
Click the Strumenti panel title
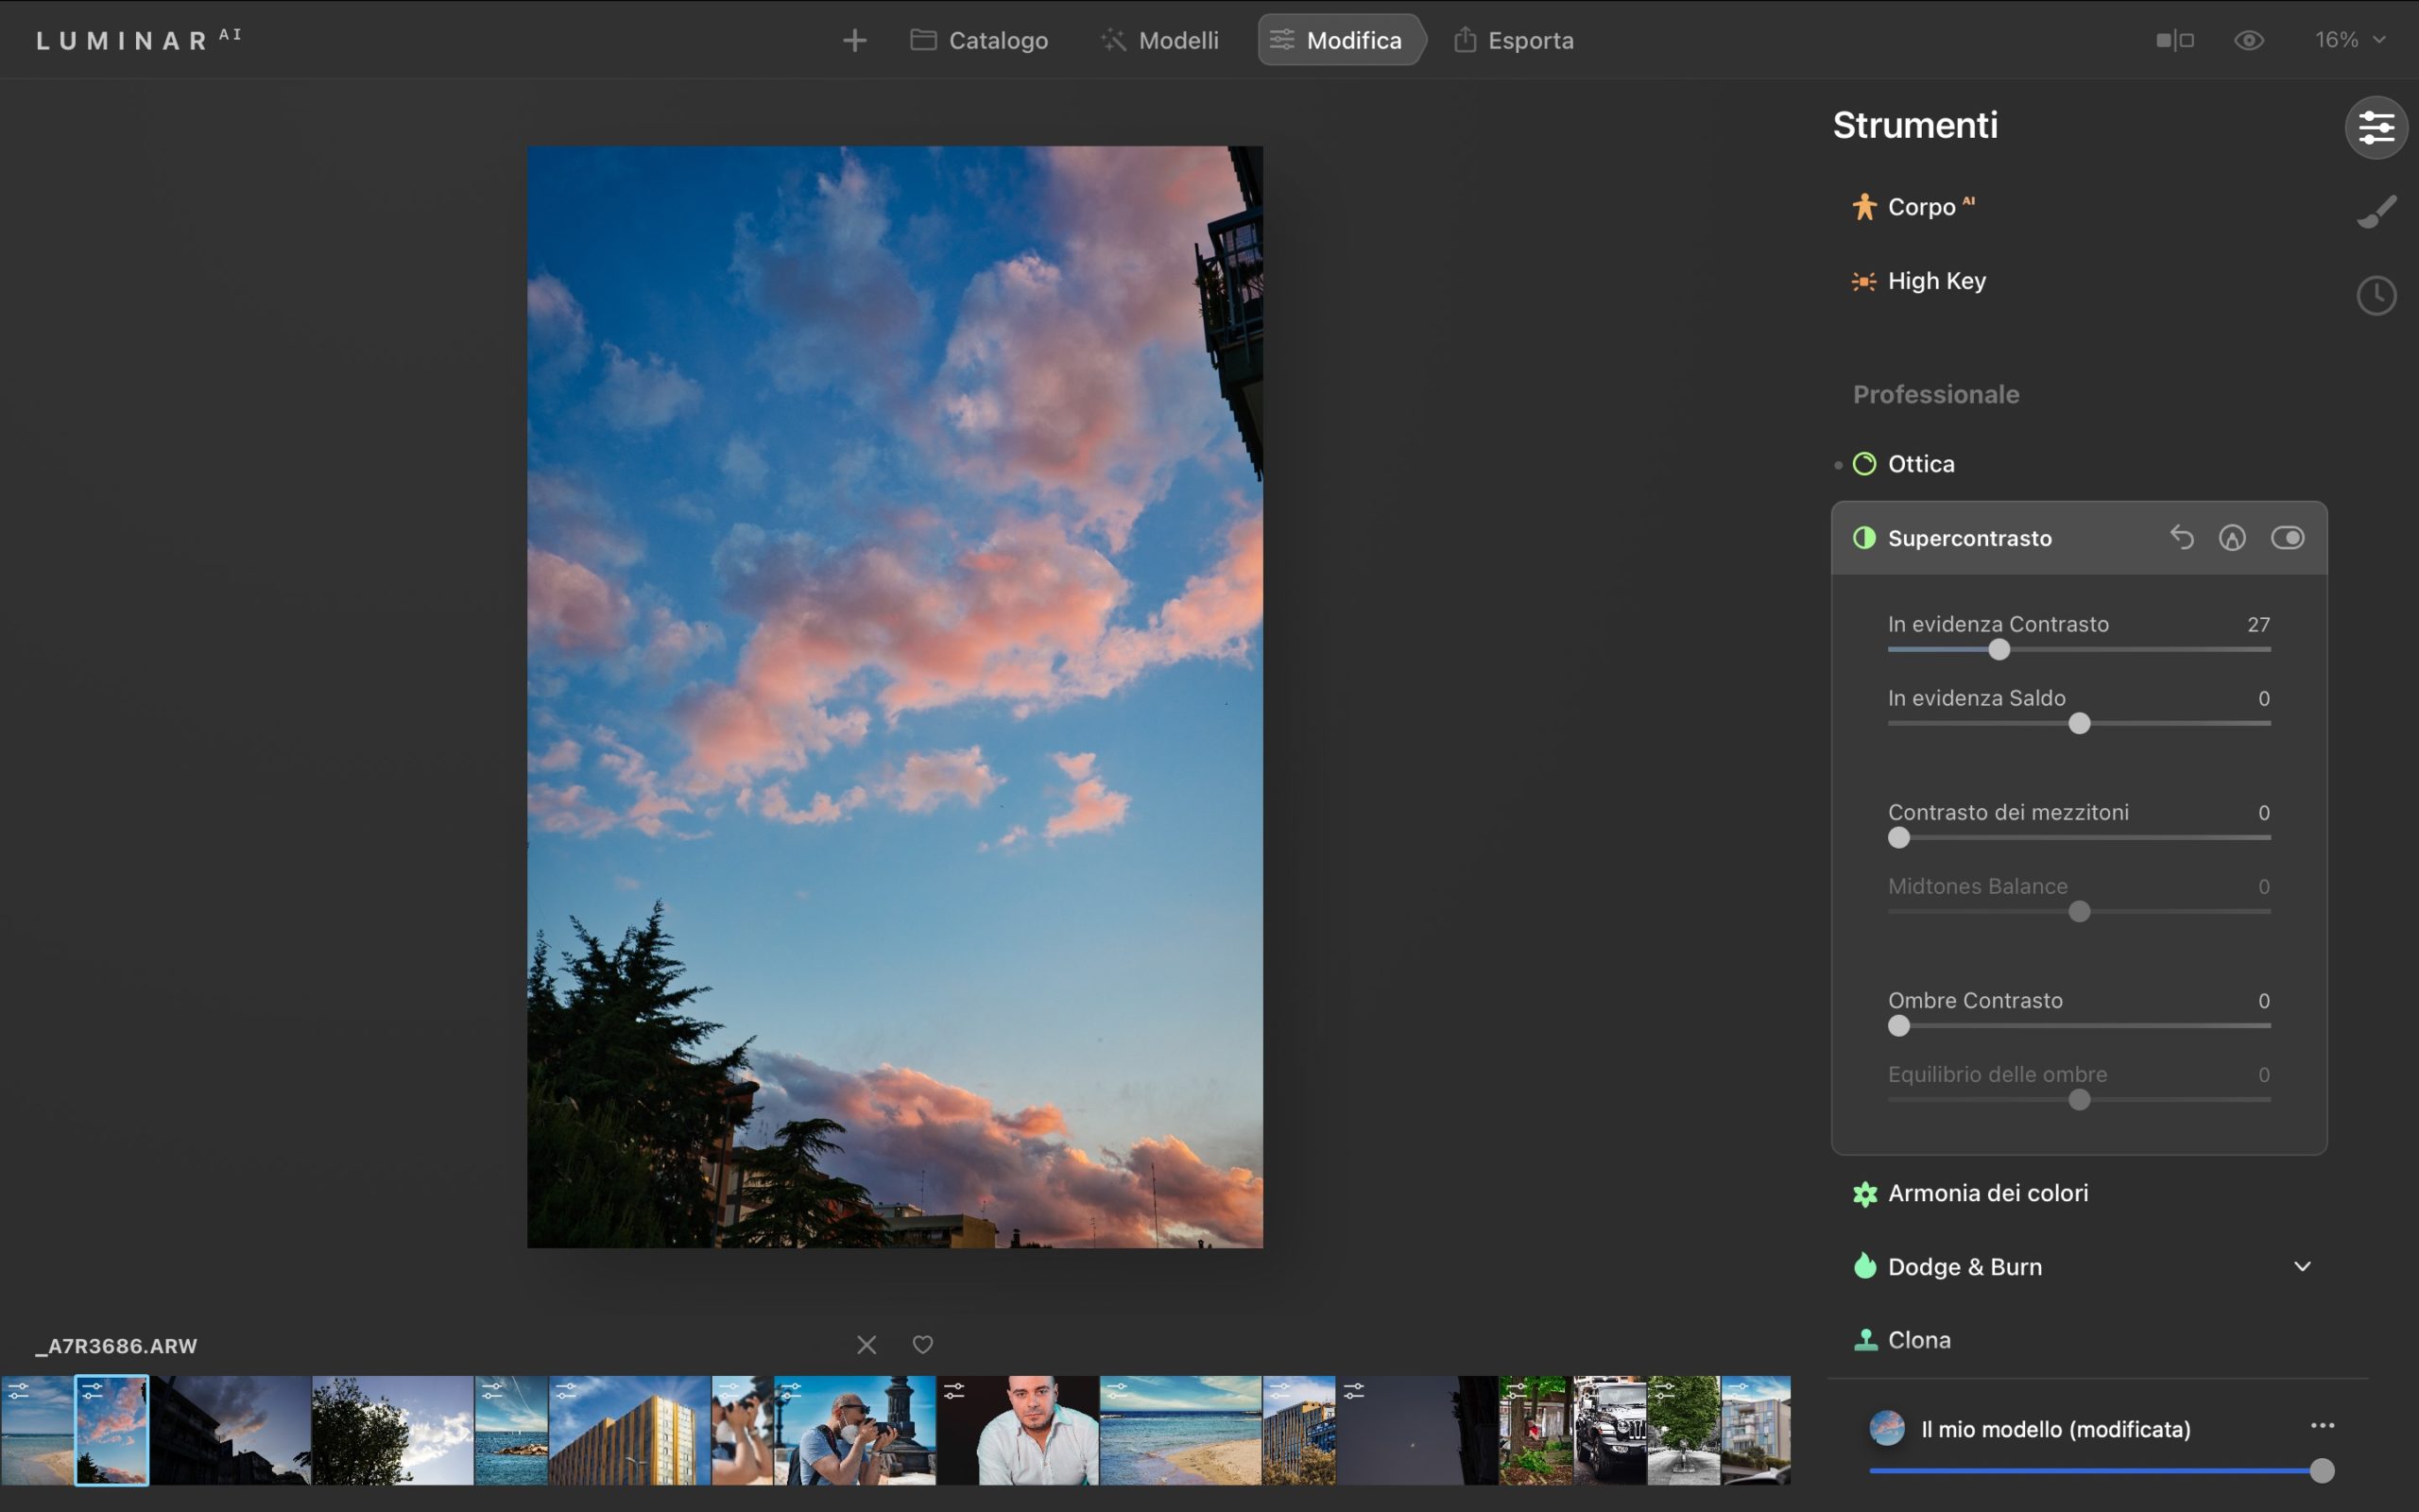tap(1915, 125)
